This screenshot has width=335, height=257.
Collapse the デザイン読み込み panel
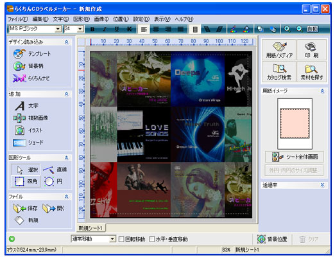pyautogui.click(x=67, y=42)
